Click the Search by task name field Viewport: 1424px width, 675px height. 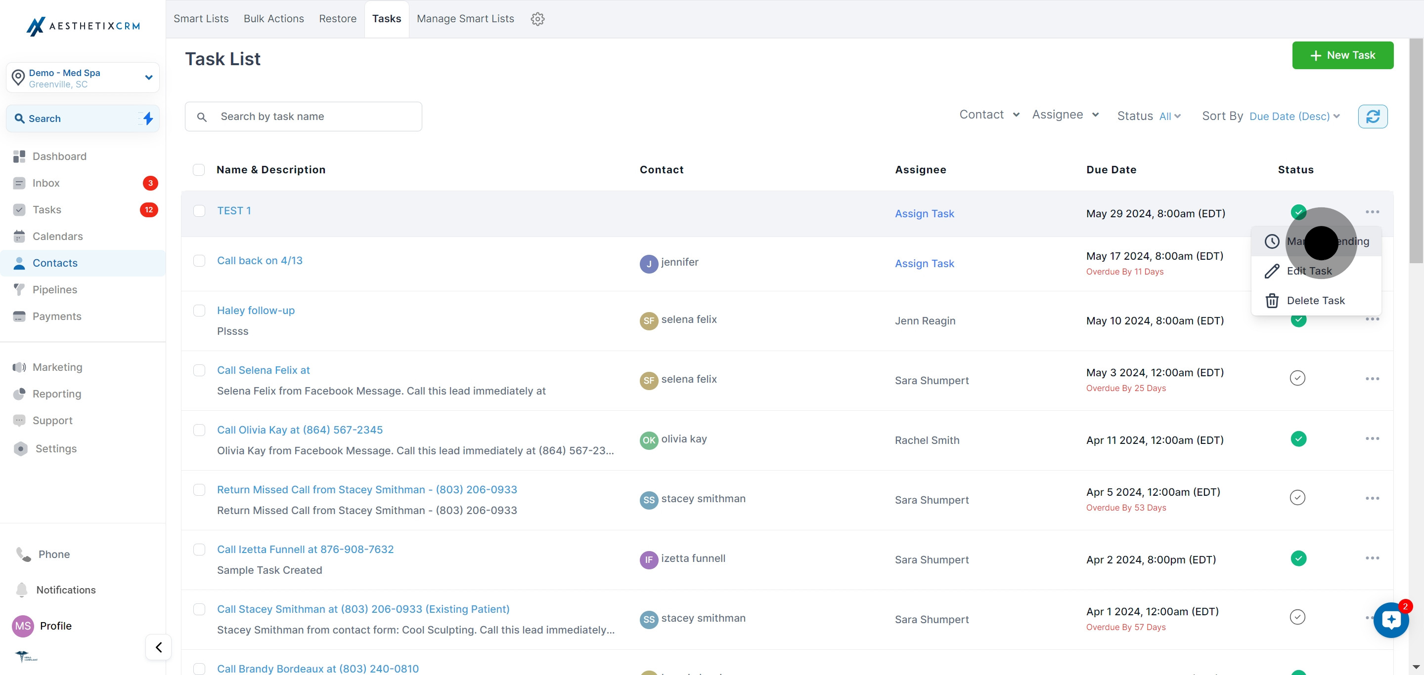303,117
